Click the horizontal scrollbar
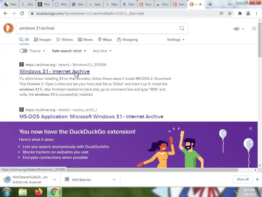 click(x=152, y=170)
